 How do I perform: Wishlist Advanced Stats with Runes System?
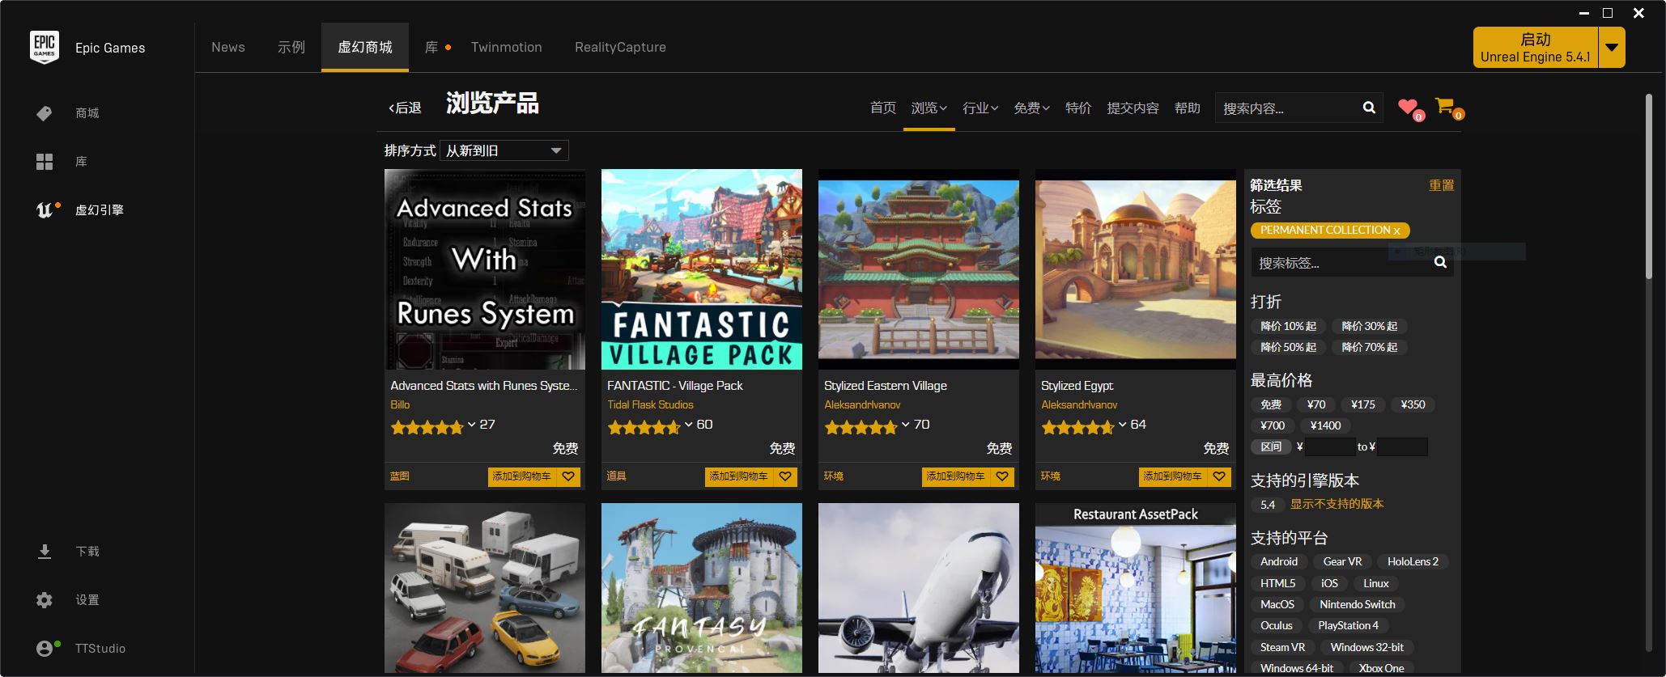568,476
